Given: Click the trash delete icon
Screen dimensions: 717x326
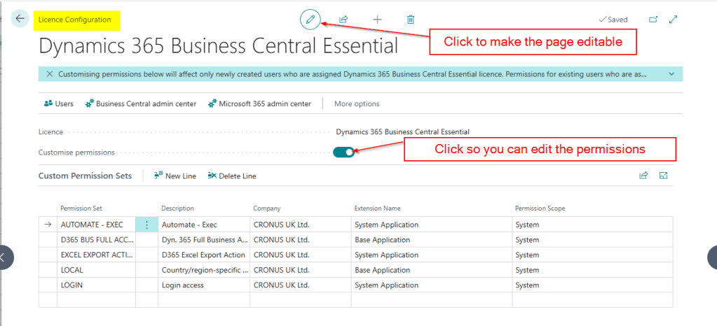Looking at the screenshot, I should [x=411, y=20].
